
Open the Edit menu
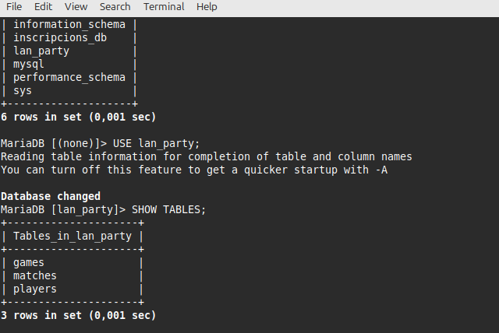point(44,7)
